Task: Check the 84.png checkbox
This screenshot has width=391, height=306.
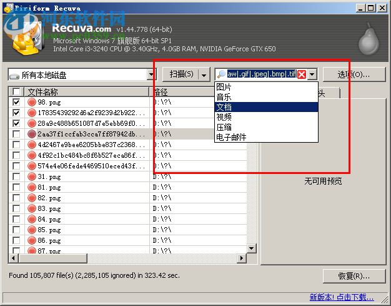Action: (x=16, y=219)
